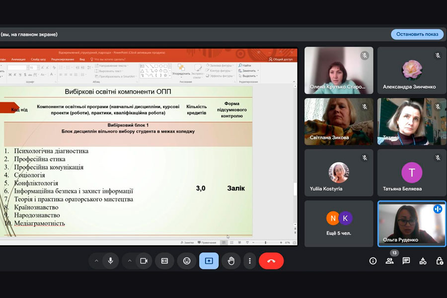Toggle italic К formatting

pos(15,74)
